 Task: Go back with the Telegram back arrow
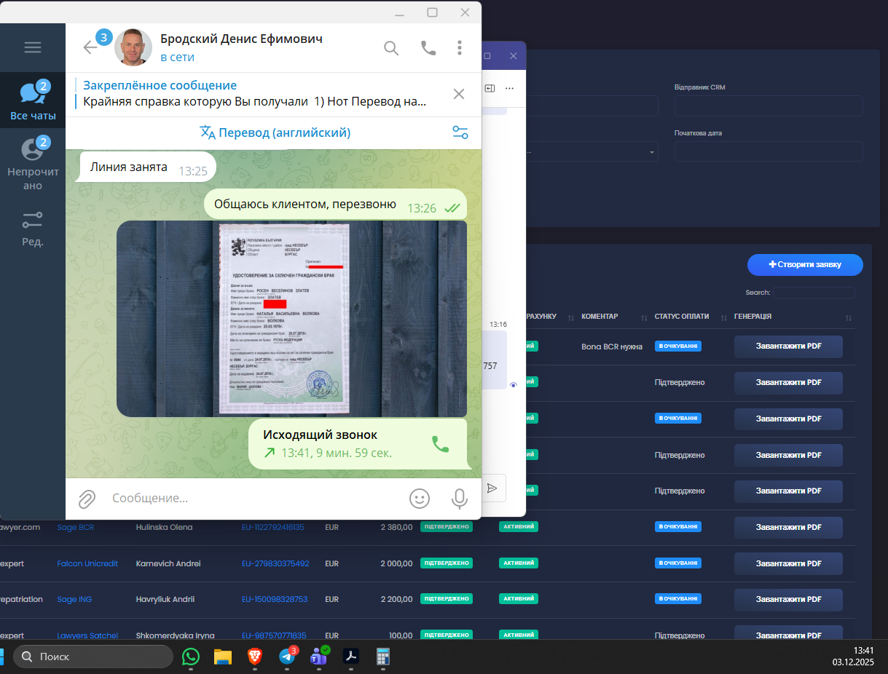[90, 47]
